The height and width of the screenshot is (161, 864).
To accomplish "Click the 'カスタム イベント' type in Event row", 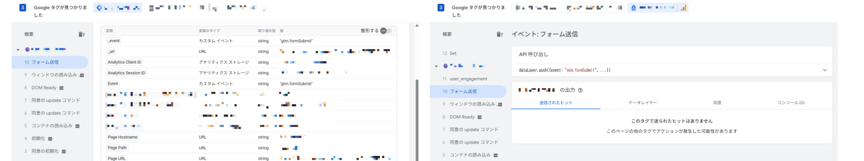I will (x=216, y=84).
